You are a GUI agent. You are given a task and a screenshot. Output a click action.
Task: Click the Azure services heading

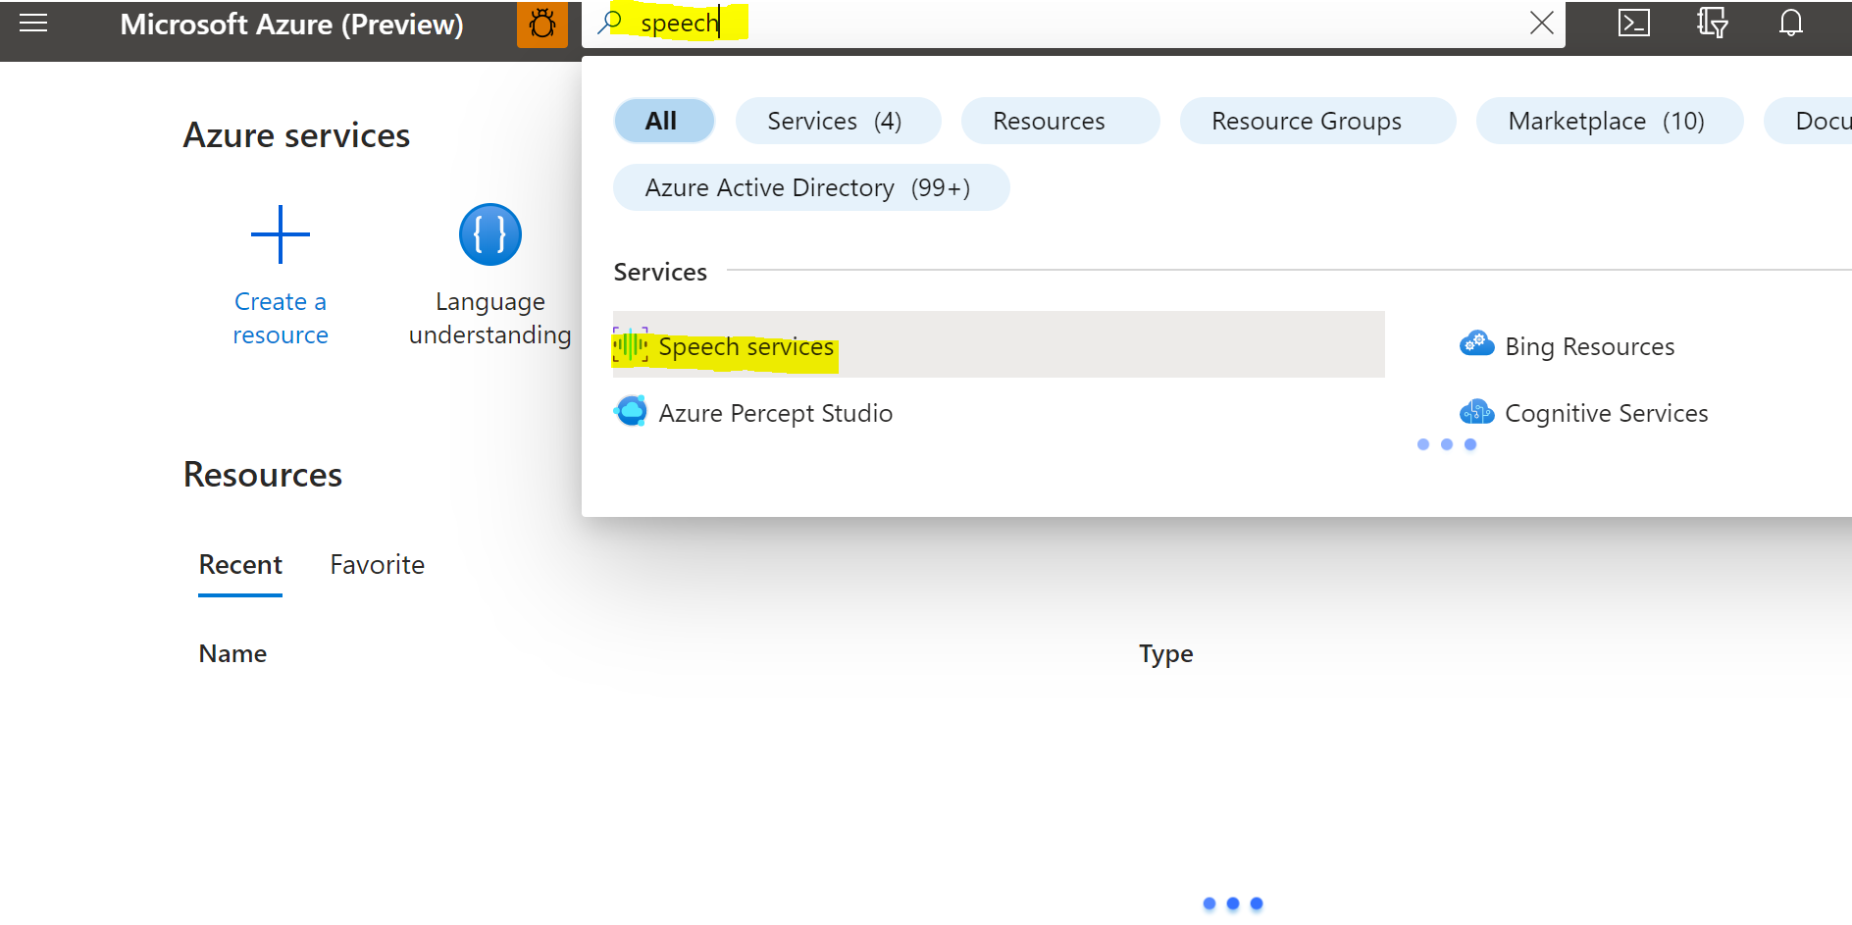(296, 135)
